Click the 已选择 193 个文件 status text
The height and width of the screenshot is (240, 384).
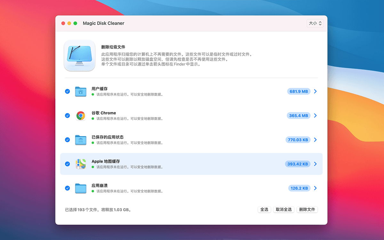click(98, 210)
